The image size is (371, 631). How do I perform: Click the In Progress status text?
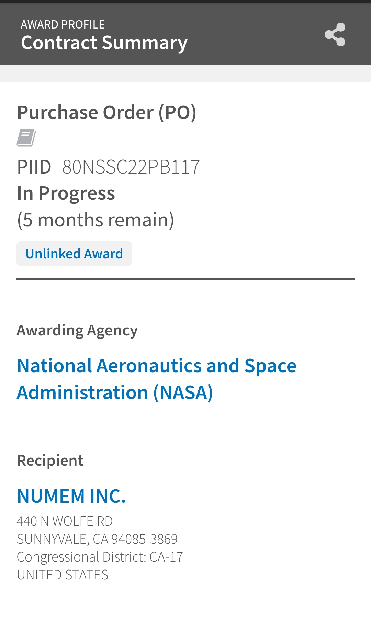tap(66, 193)
